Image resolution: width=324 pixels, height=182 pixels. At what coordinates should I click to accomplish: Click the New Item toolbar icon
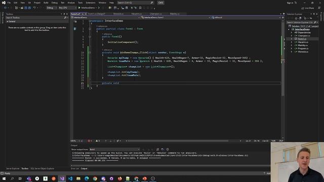point(16,8)
